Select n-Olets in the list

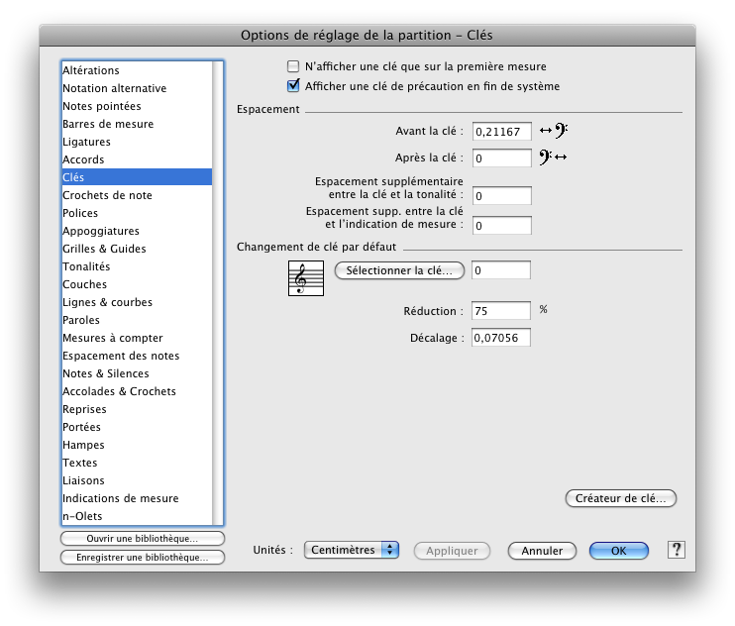tap(137, 515)
